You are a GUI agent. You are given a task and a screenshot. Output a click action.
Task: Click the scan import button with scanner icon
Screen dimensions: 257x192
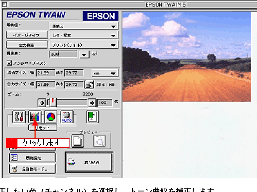[89, 162]
